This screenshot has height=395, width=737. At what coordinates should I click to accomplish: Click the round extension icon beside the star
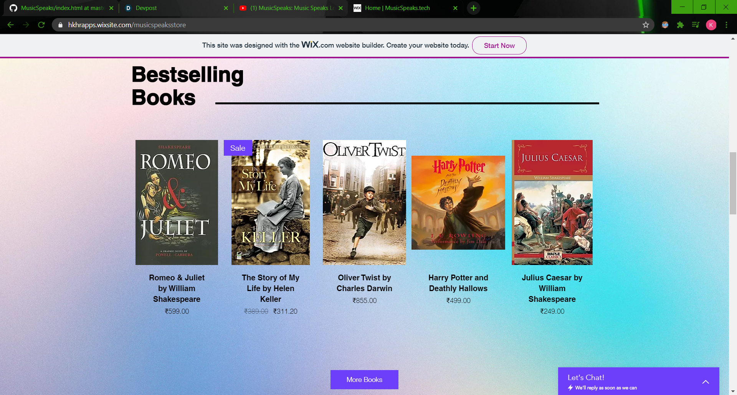click(665, 25)
